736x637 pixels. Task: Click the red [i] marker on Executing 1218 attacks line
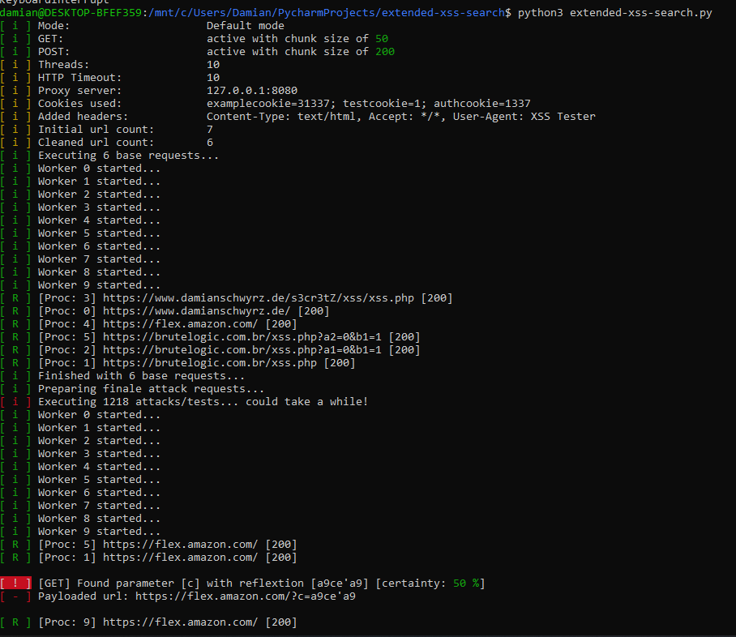[15, 401]
